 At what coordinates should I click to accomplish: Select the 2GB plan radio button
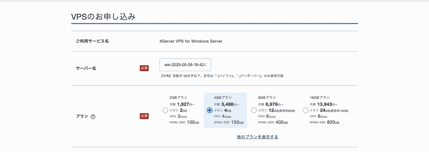(x=165, y=111)
